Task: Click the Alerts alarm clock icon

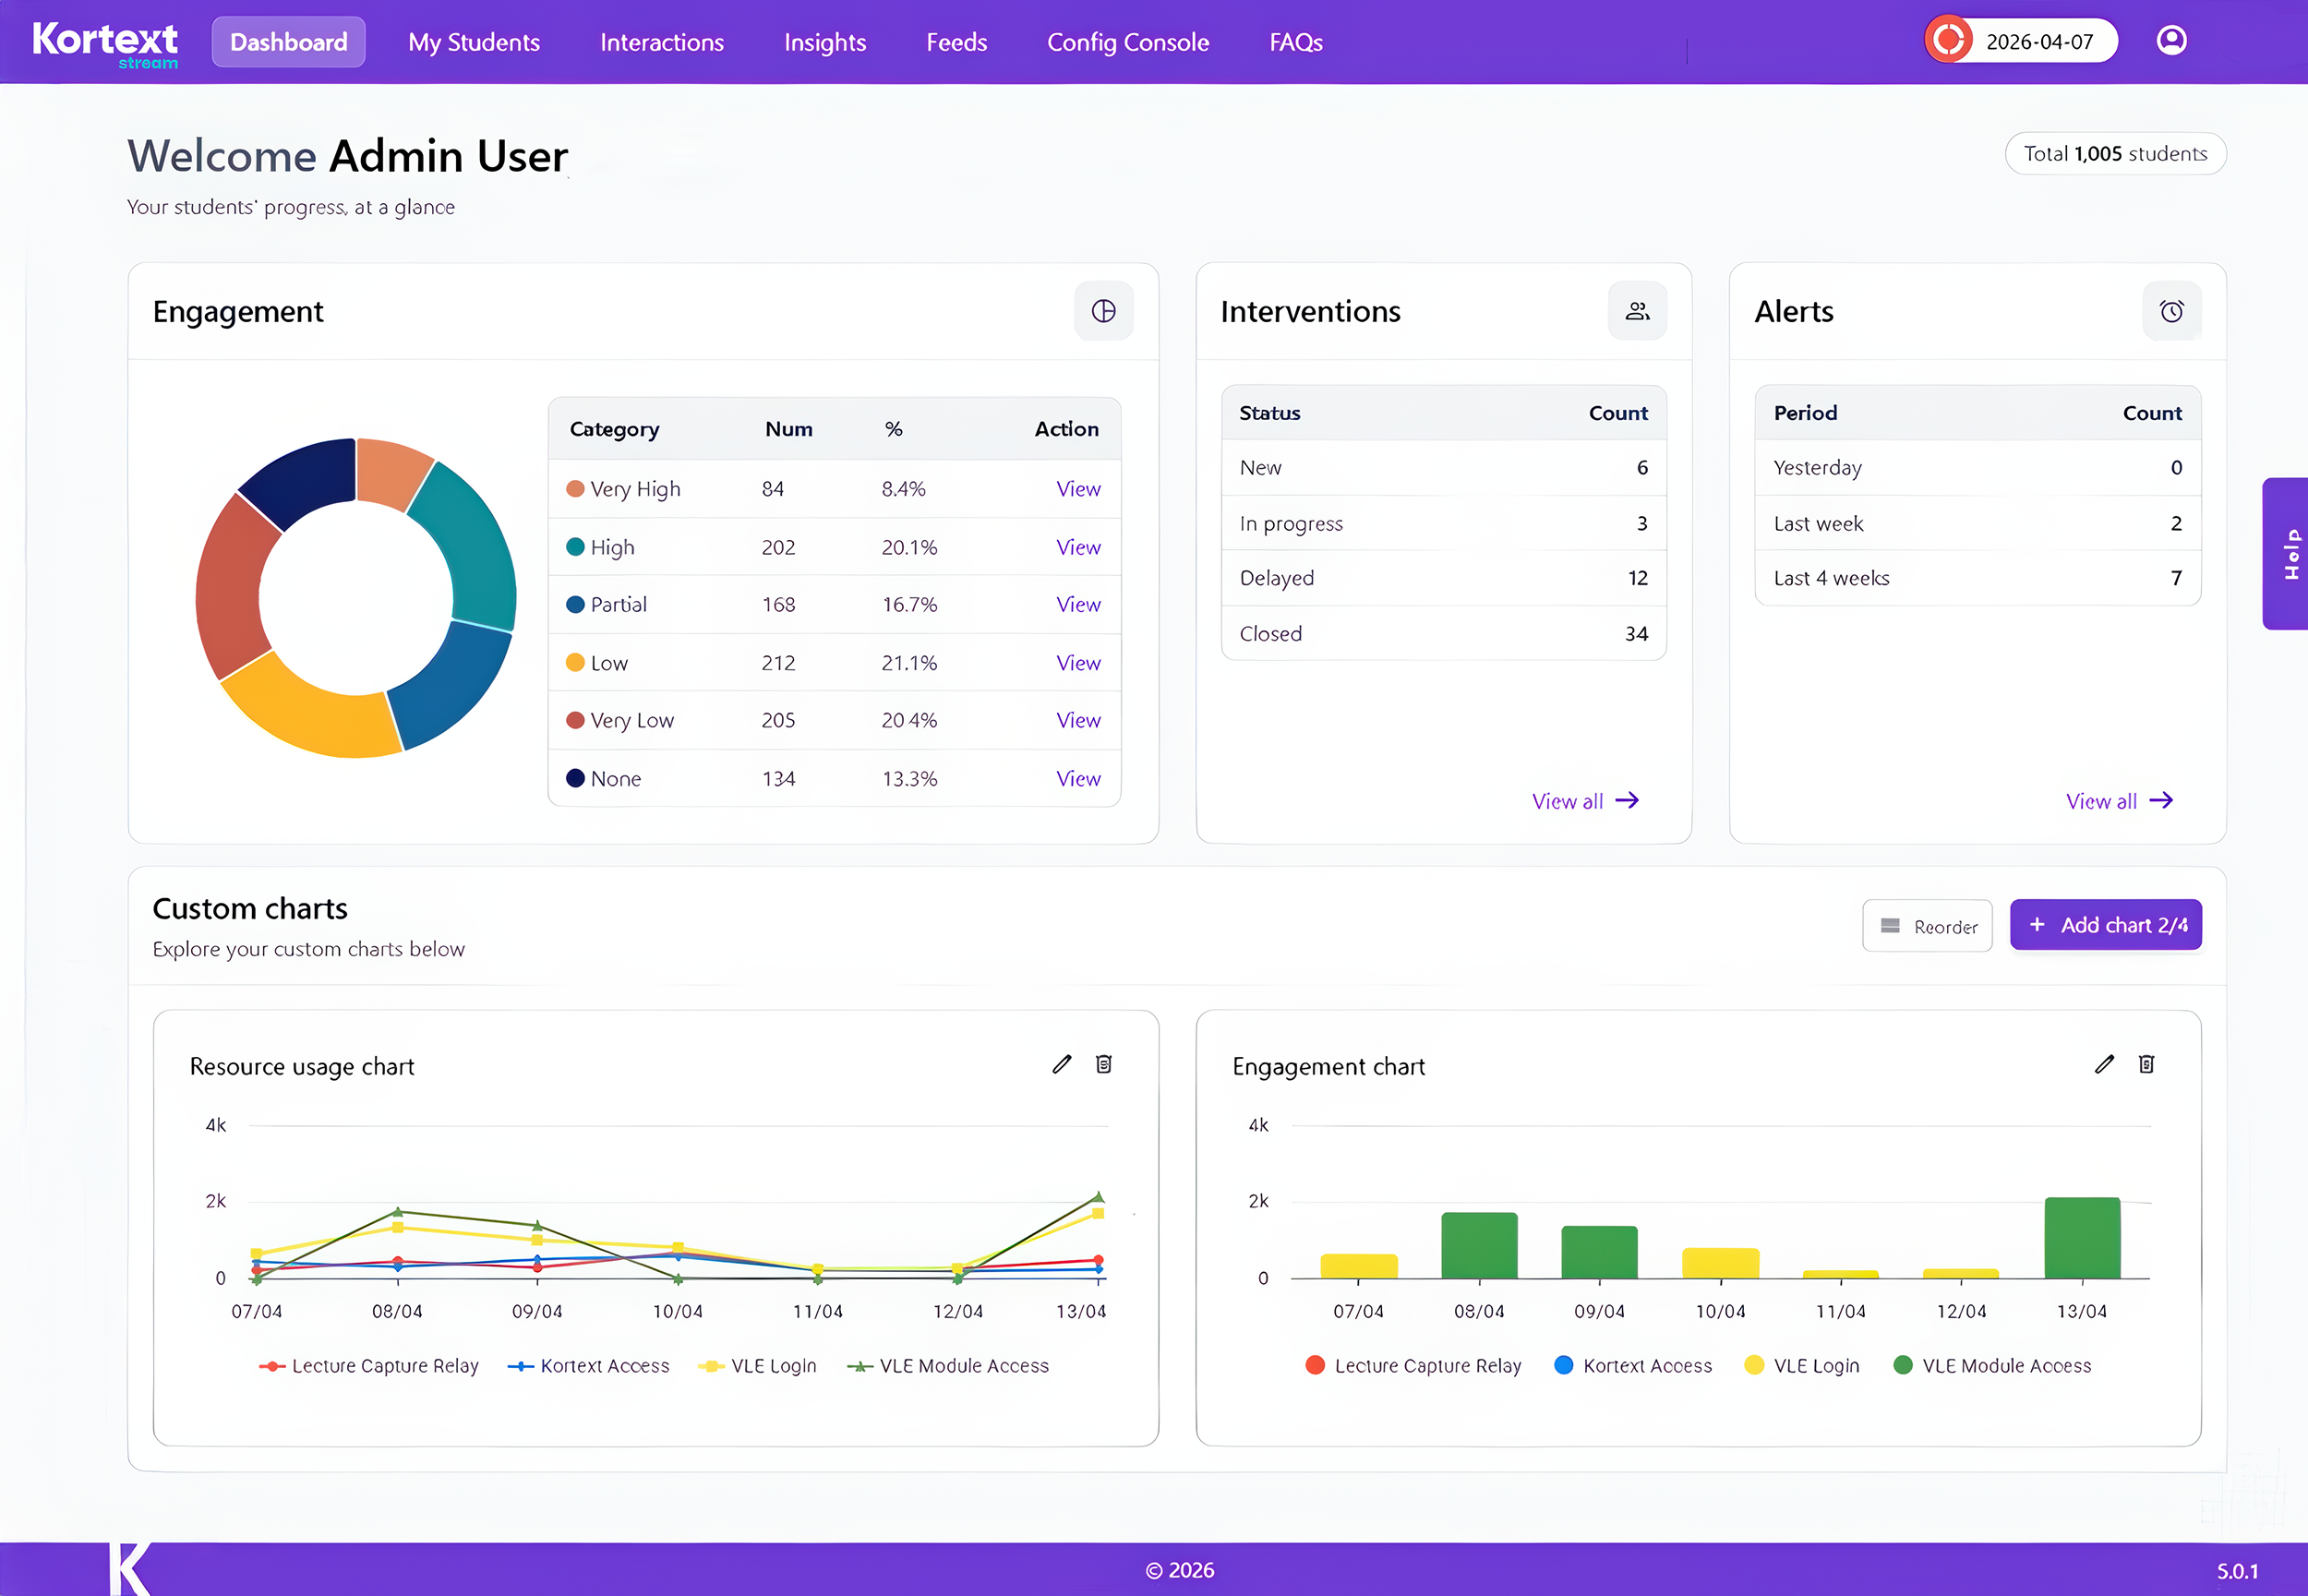Action: pos(2171,311)
